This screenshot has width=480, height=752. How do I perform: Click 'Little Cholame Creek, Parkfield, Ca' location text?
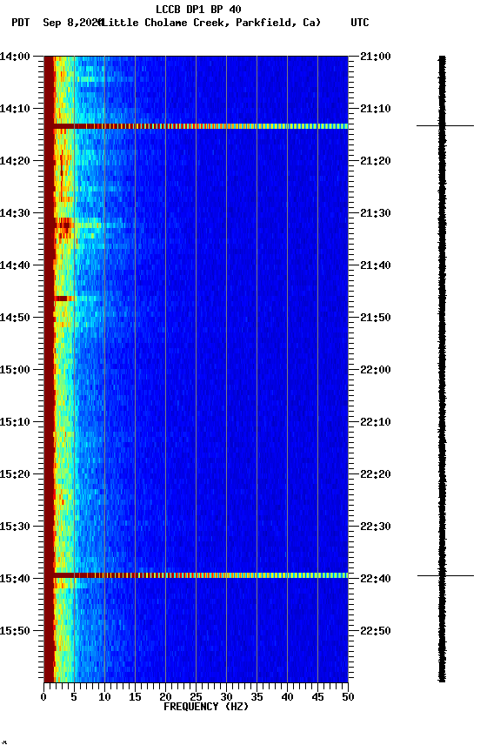(x=209, y=23)
